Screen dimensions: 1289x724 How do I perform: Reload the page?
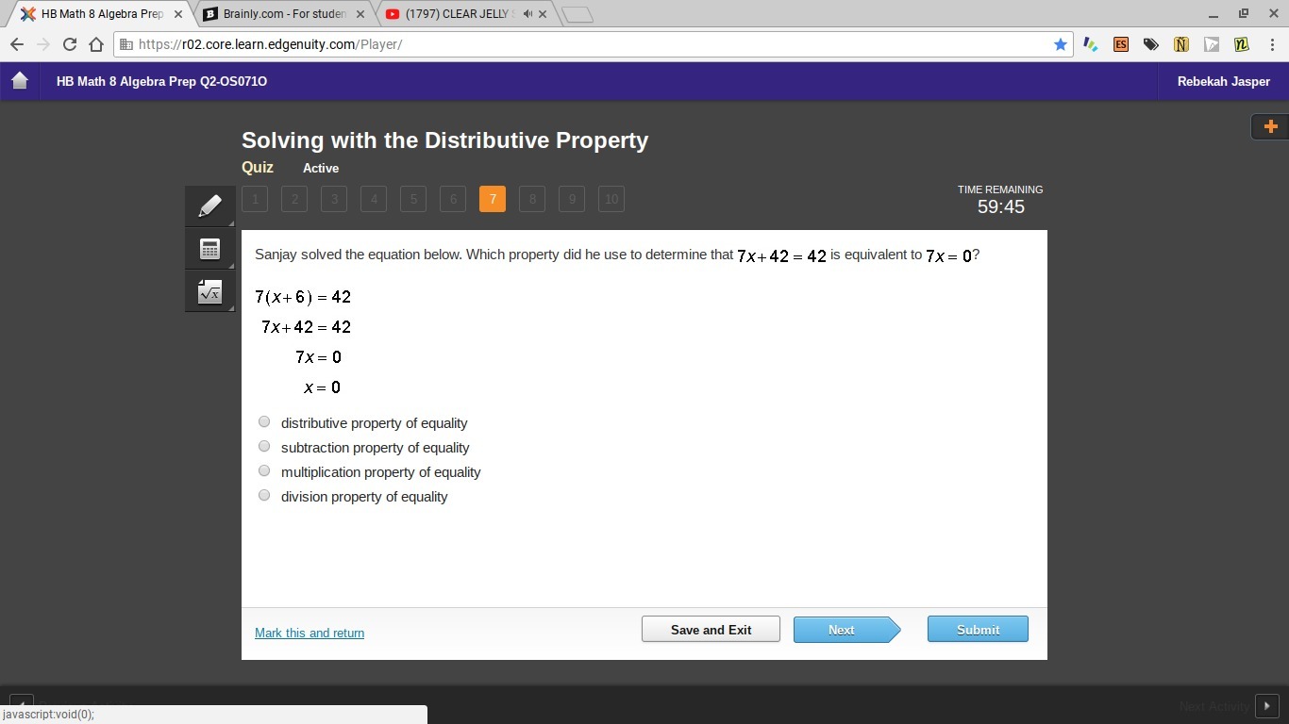pos(70,44)
